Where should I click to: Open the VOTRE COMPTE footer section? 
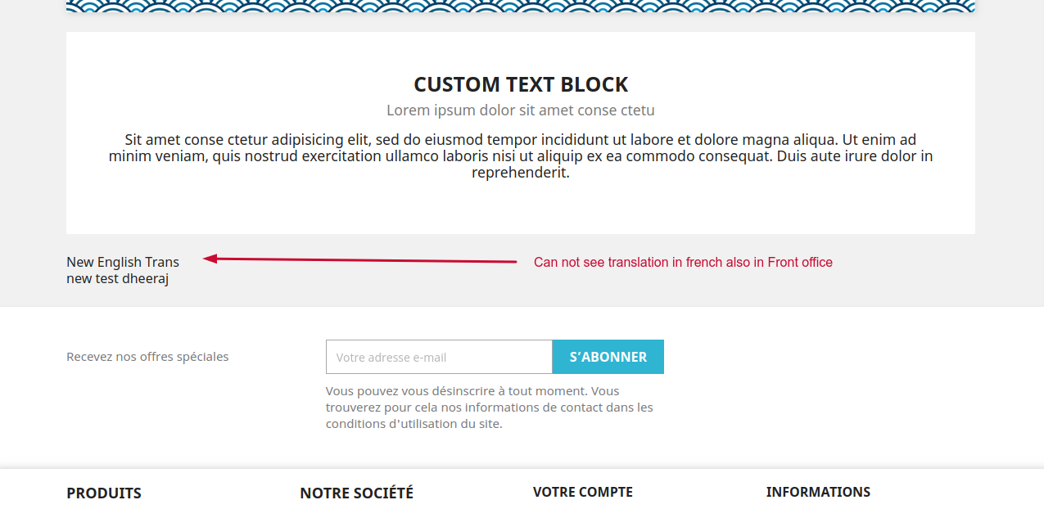[x=582, y=492]
